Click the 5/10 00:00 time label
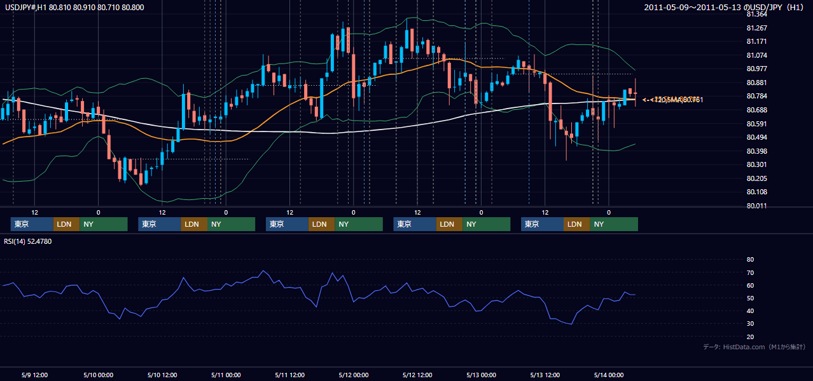Screen dimensions: 813x381 pyautogui.click(x=97, y=375)
